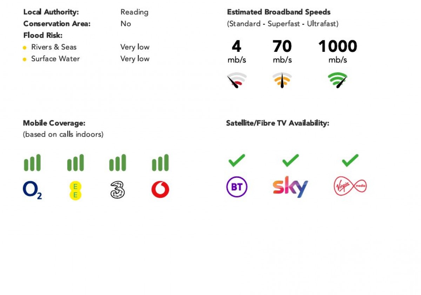The image size is (421, 295).
Task: Click the red Vodafone logo
Action: pyautogui.click(x=160, y=190)
